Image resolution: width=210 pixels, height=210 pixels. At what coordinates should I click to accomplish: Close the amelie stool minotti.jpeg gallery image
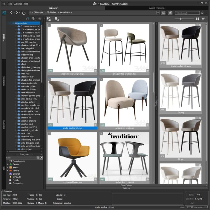point(200,25)
